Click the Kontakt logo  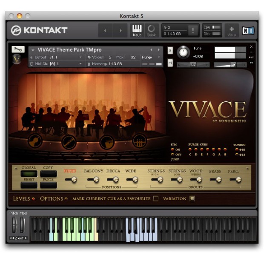[39, 31]
